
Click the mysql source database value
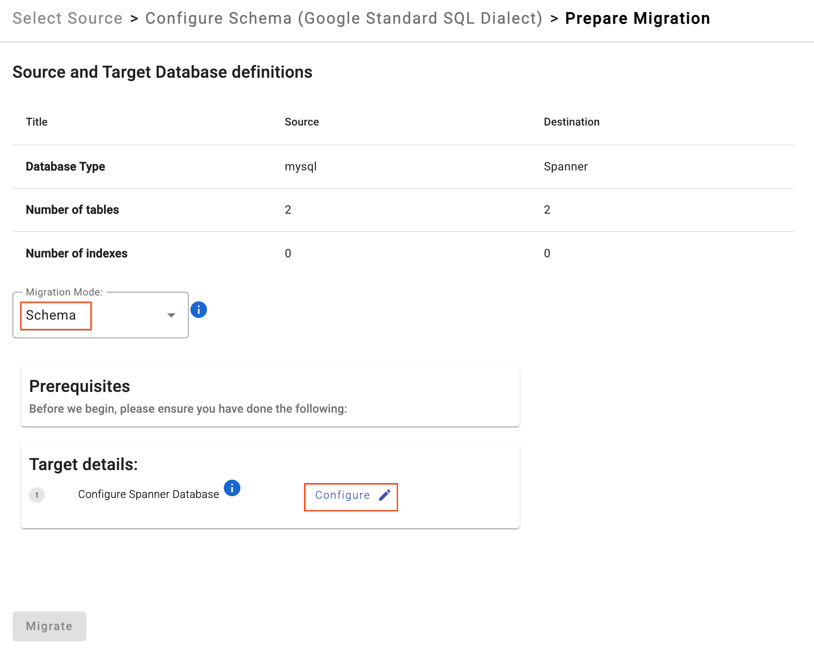click(x=300, y=167)
